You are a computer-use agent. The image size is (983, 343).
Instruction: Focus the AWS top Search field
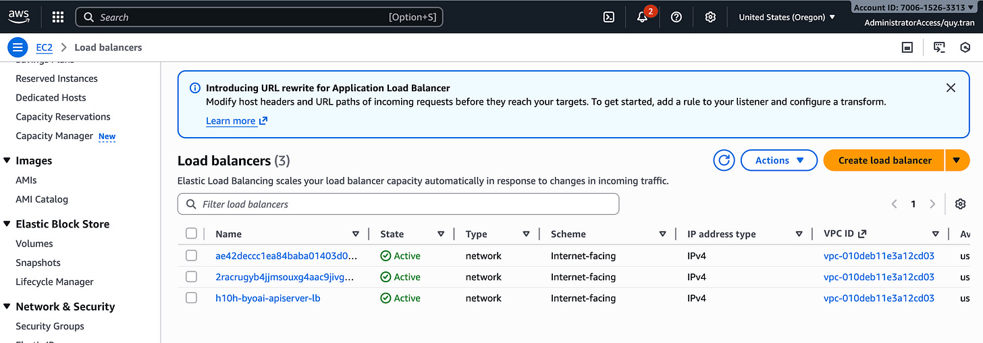click(x=259, y=17)
